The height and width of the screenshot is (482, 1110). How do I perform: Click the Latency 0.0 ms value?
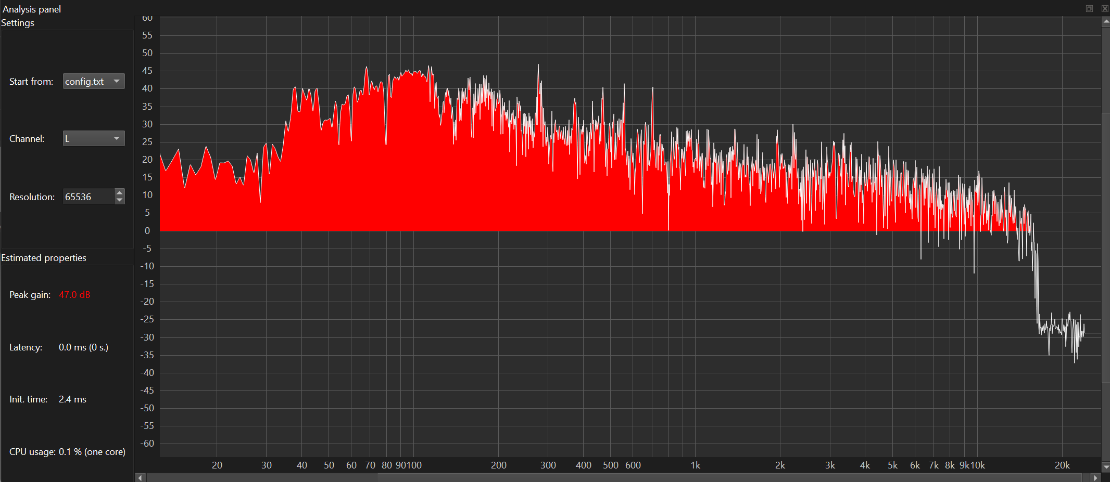(83, 347)
